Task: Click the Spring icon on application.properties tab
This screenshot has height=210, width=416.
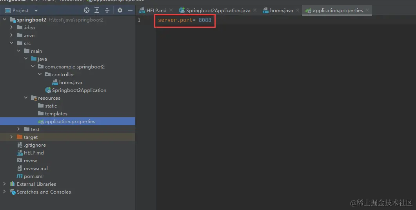Action: point(308,11)
